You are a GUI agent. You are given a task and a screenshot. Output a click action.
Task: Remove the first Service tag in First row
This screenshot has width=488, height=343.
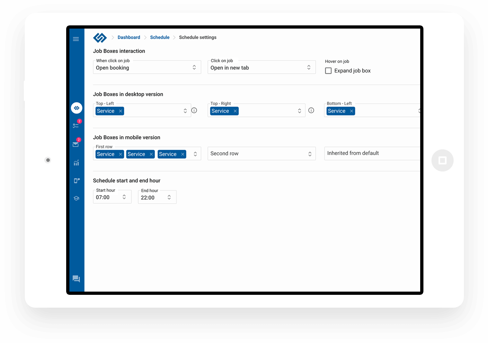coord(120,154)
